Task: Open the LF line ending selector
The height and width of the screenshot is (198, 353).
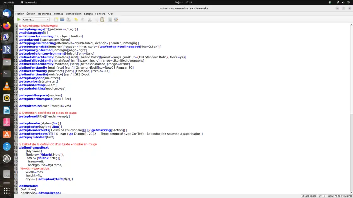Action: pyautogui.click(x=308, y=196)
